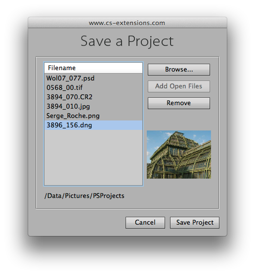Click the /Data/Pictures/PSProjects path text
The height and width of the screenshot is (275, 255).
(x=85, y=196)
